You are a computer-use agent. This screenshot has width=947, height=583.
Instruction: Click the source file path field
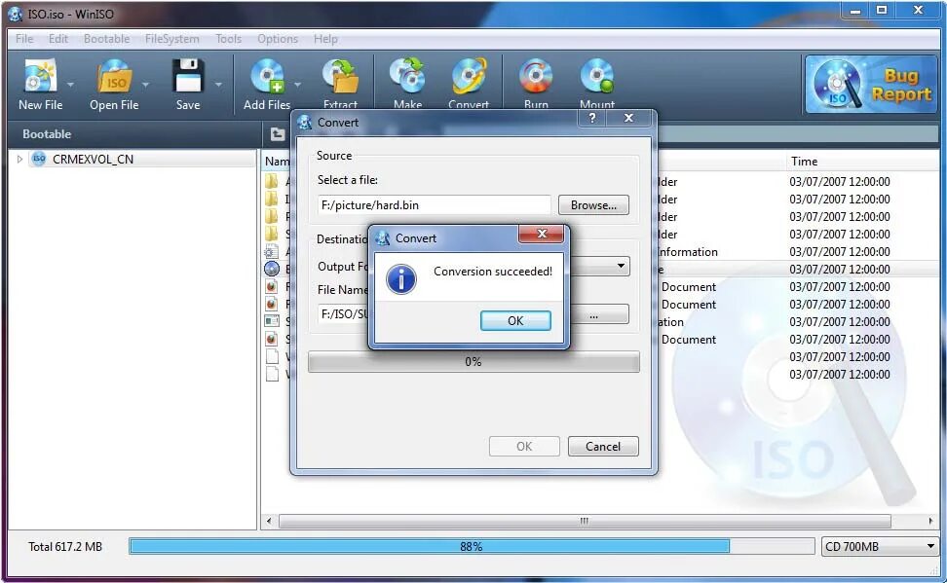pyautogui.click(x=435, y=205)
